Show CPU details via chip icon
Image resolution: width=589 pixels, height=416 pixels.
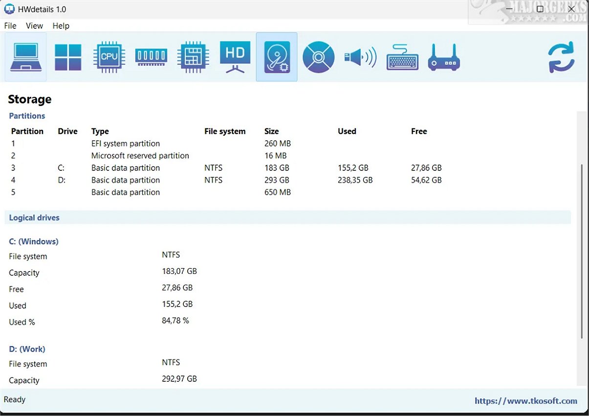click(x=109, y=57)
